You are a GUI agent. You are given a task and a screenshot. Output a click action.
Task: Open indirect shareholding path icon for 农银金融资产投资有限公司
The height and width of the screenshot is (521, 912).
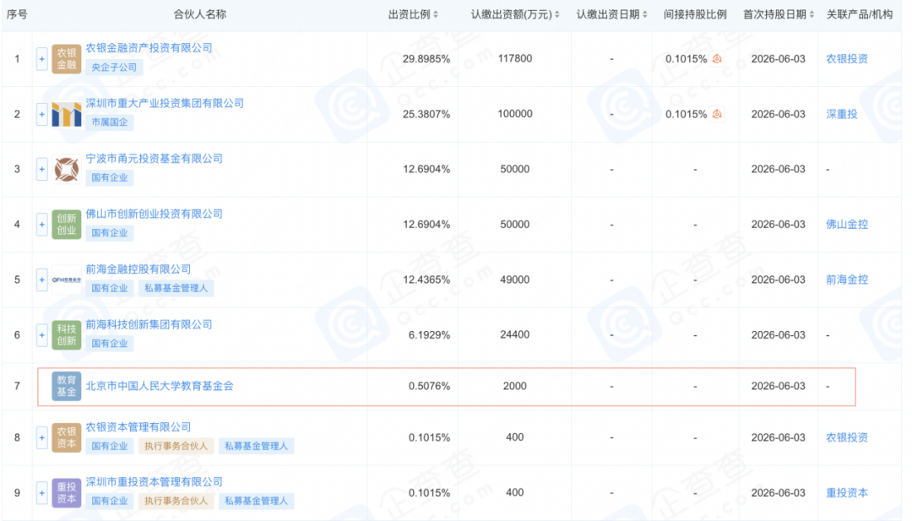click(717, 59)
